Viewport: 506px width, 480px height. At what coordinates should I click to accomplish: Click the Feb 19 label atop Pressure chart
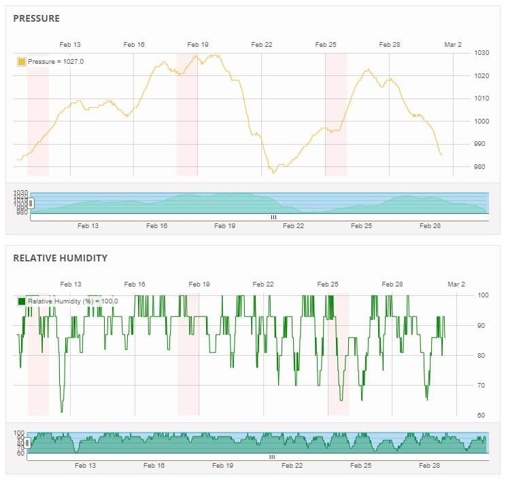point(198,45)
